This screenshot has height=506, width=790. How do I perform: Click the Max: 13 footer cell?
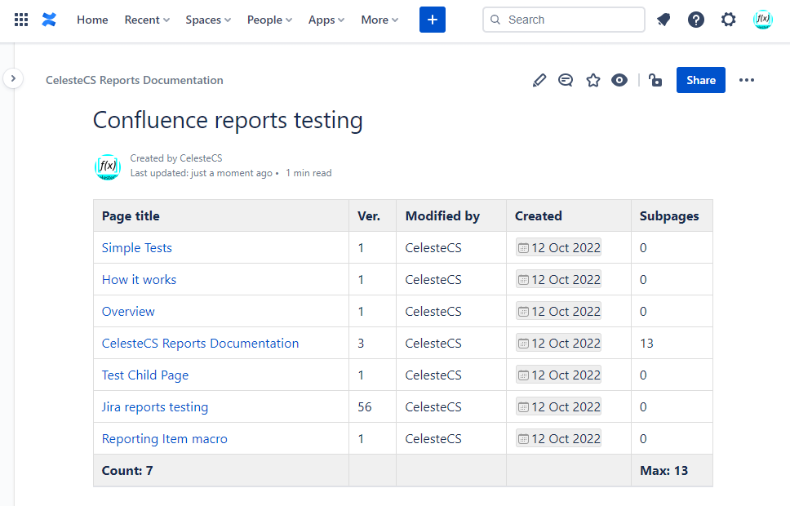point(672,471)
